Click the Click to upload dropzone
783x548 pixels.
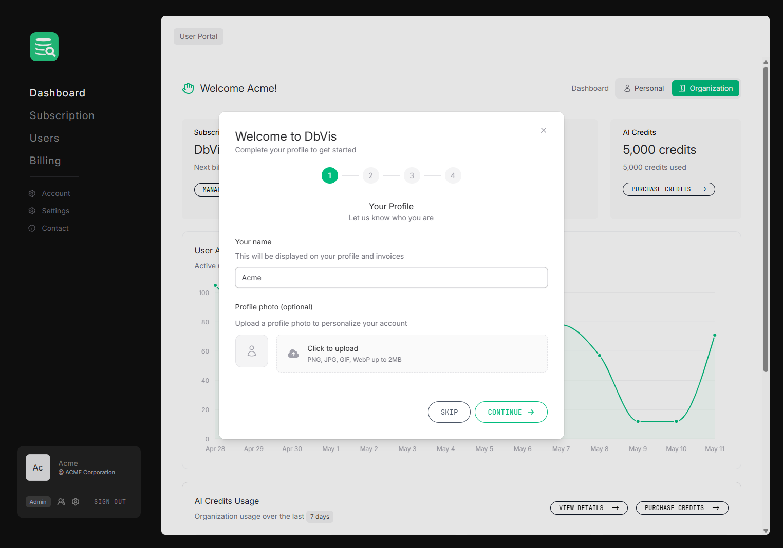(x=412, y=354)
